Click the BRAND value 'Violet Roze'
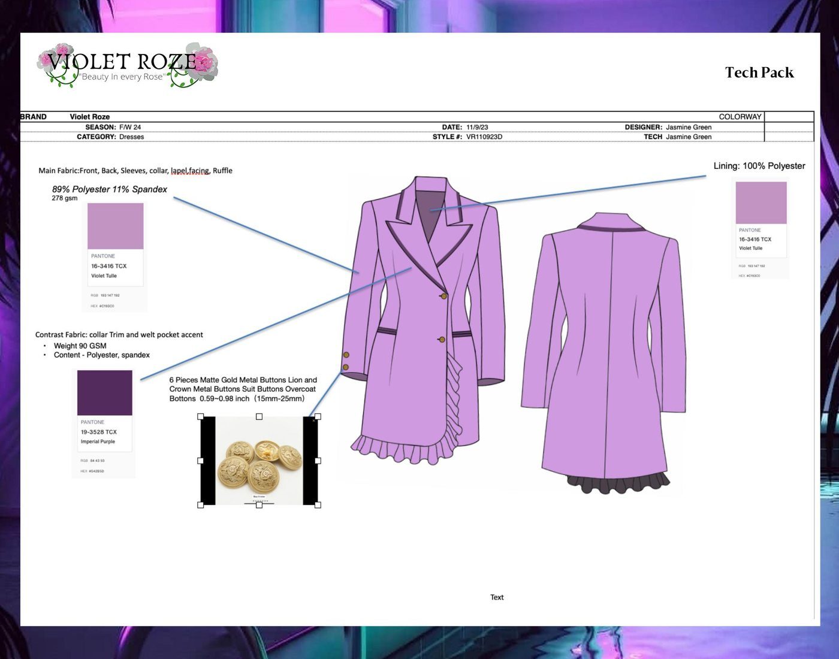Screen dimensions: 839x659 click(90, 117)
